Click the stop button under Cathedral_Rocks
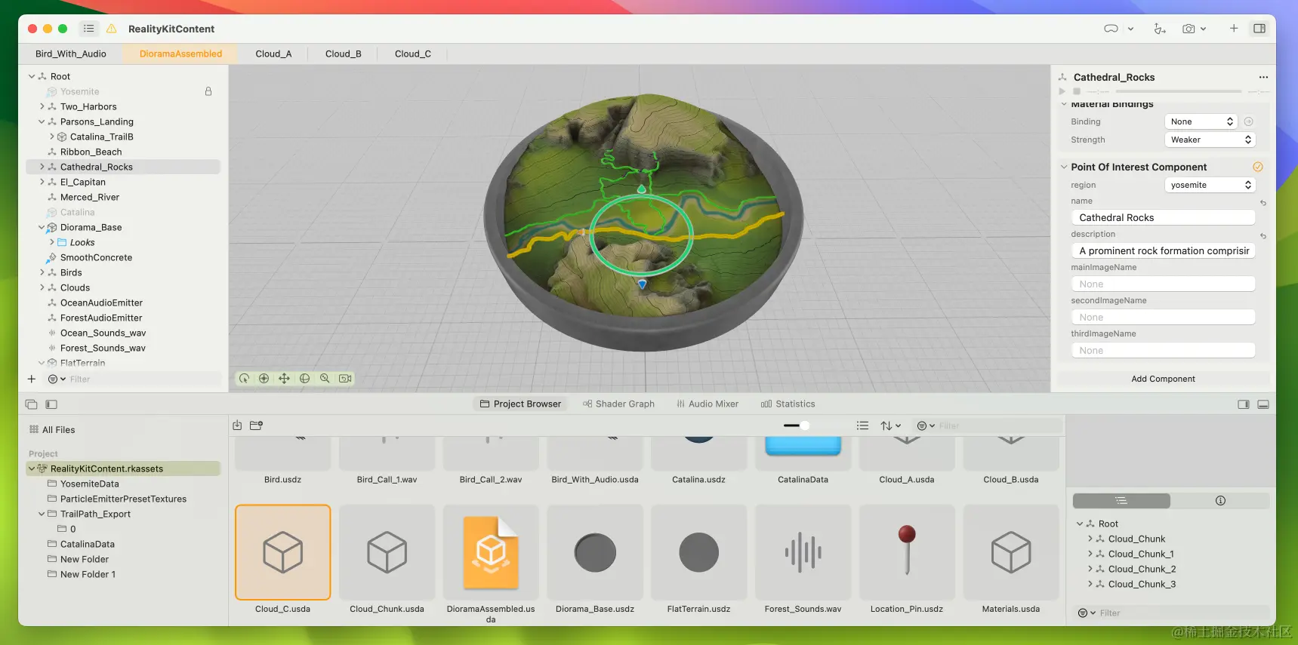Viewport: 1298px width, 645px height. [x=1077, y=91]
